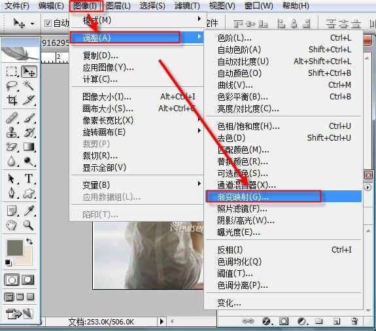376x331 pixels.
Task: Select the Notes tool
Action: (x=12, y=211)
